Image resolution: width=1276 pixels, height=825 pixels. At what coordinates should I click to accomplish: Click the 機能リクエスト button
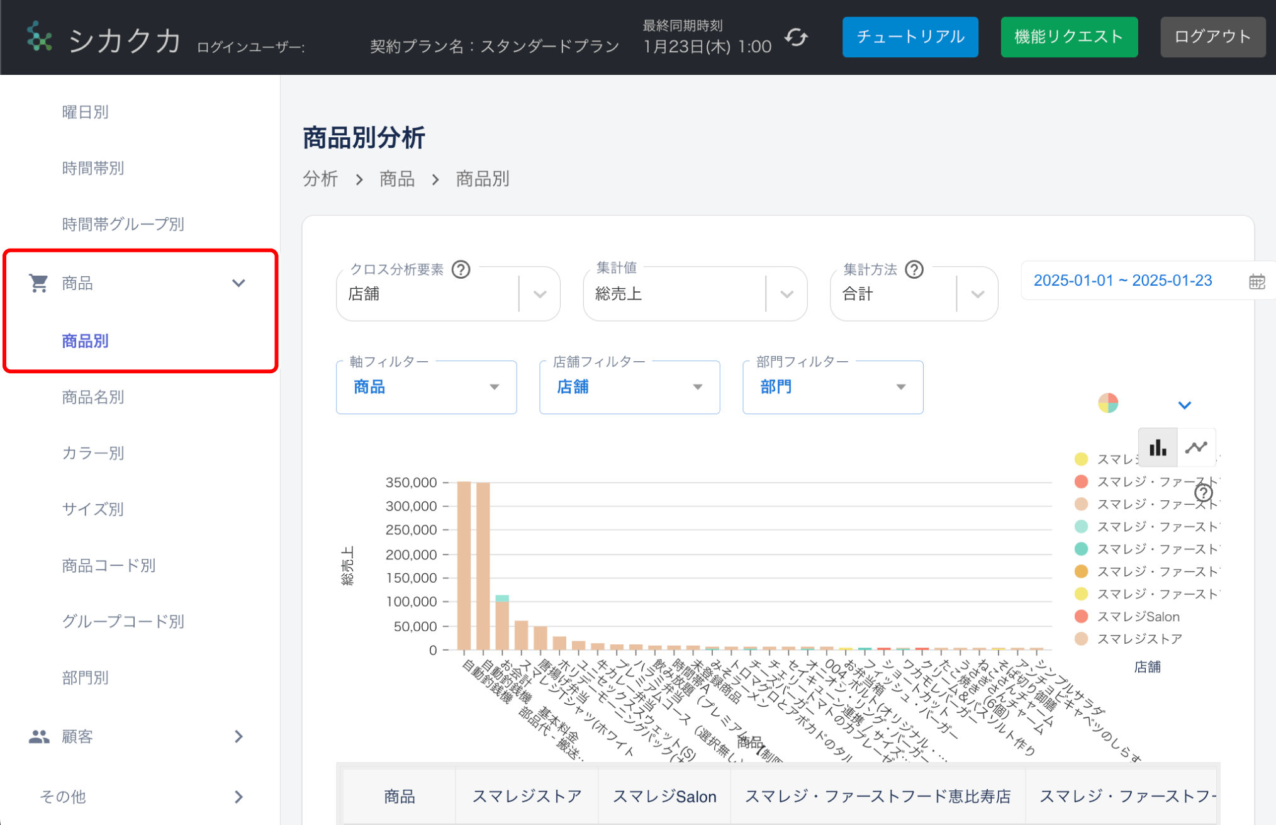coord(1069,37)
